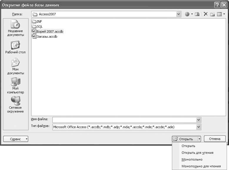This screenshot has height=170, width=229.
Task: Choose Открыть для чтения from the menu
Action: (197, 153)
